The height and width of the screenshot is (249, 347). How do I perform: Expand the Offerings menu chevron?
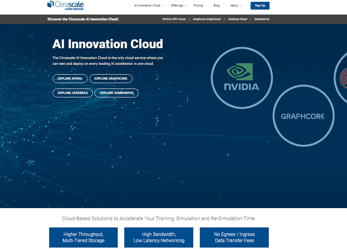[x=186, y=6]
